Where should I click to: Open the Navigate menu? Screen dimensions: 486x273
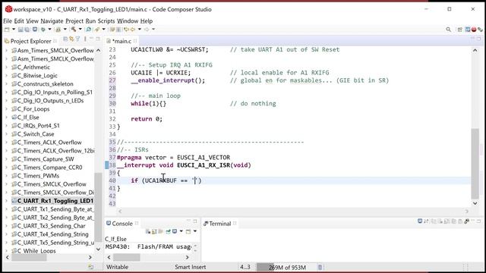[x=52, y=21]
